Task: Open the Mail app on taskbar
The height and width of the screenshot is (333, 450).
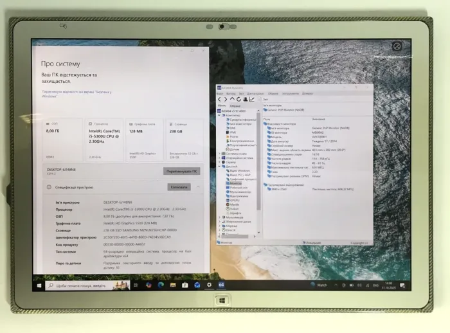Action: tap(197, 285)
